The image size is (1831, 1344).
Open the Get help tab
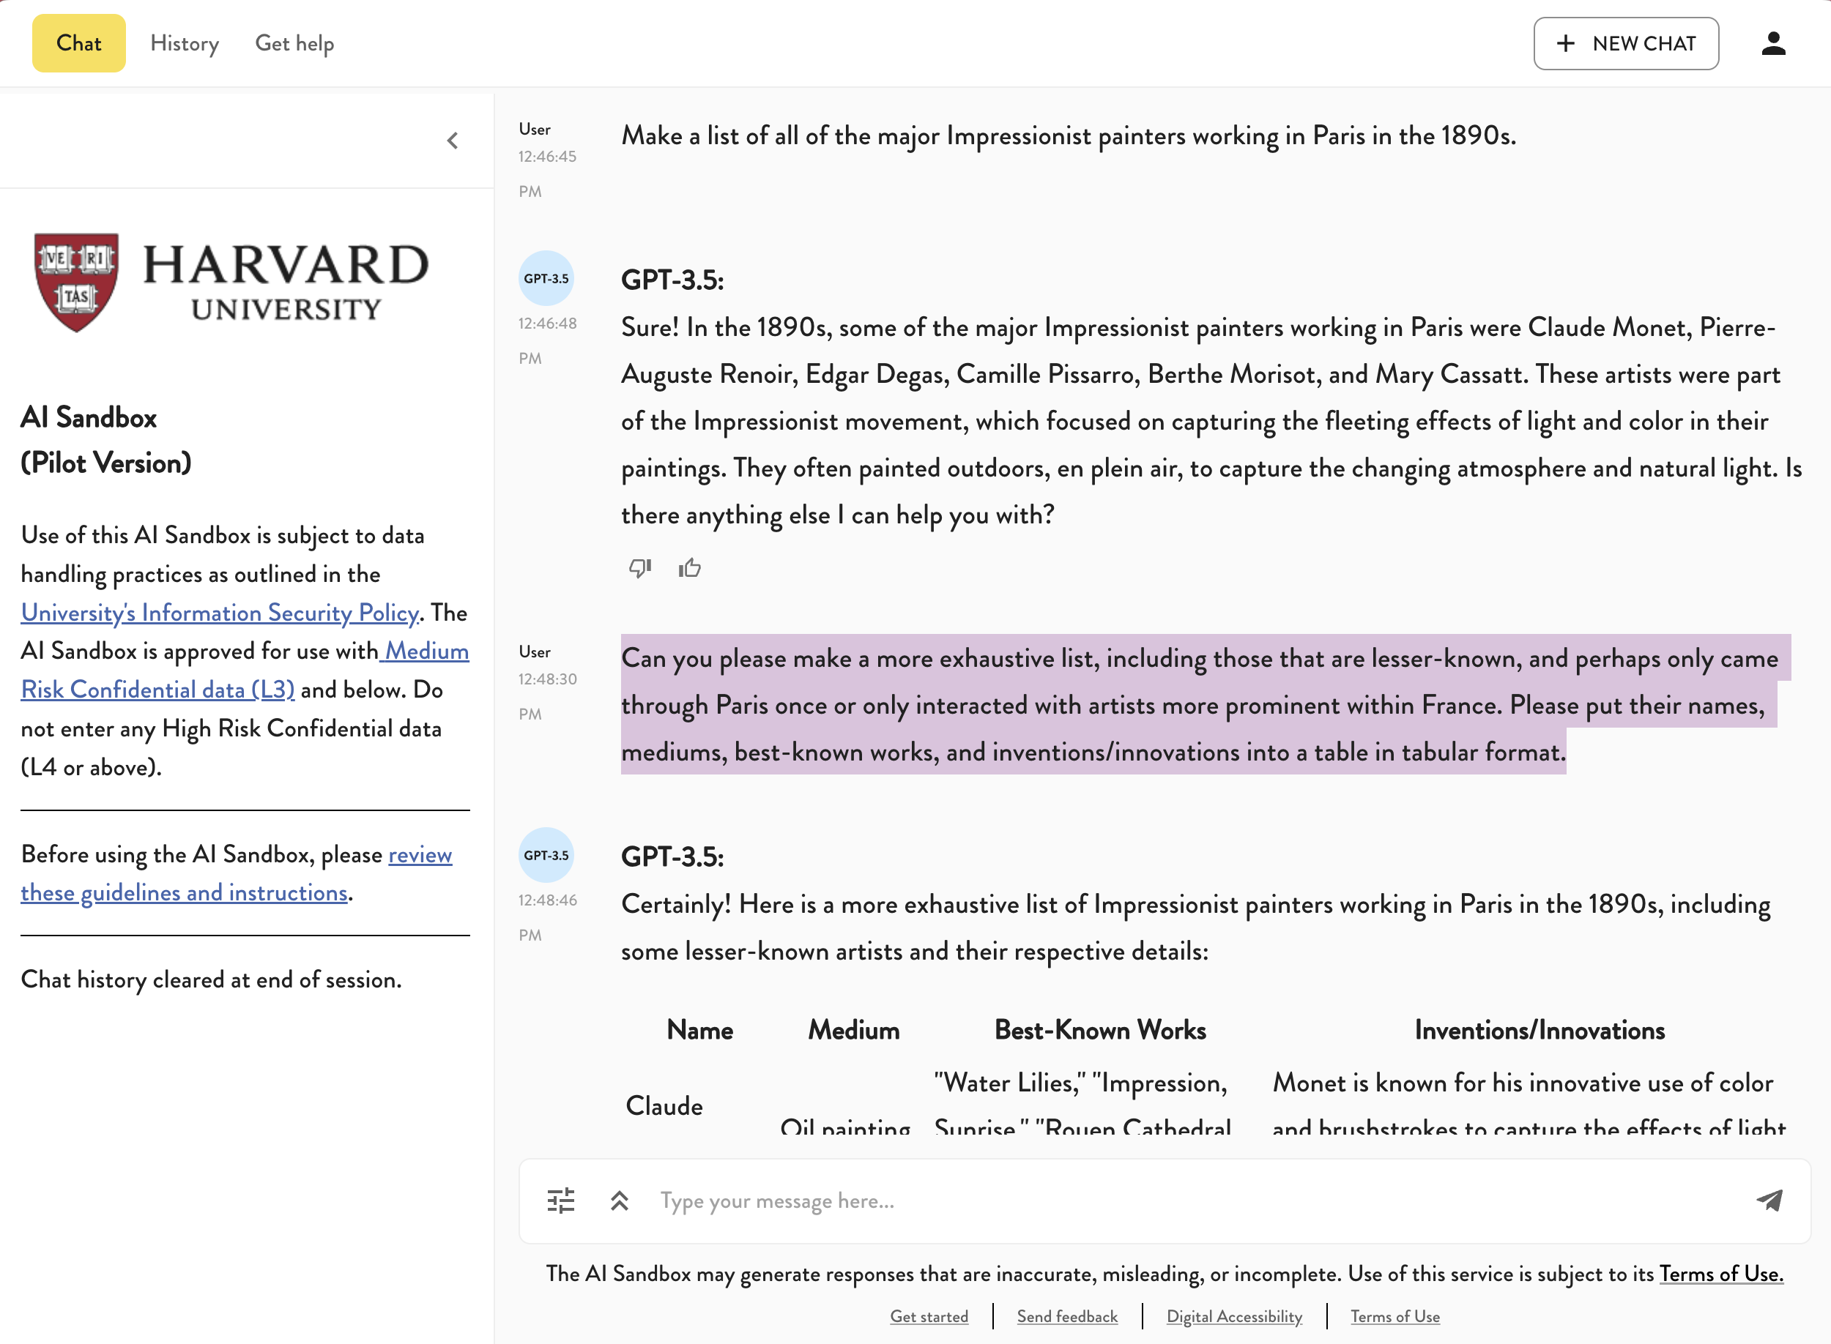click(294, 43)
